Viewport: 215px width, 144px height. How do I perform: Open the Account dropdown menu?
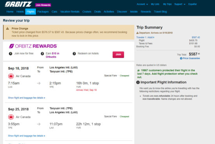click(142, 4)
